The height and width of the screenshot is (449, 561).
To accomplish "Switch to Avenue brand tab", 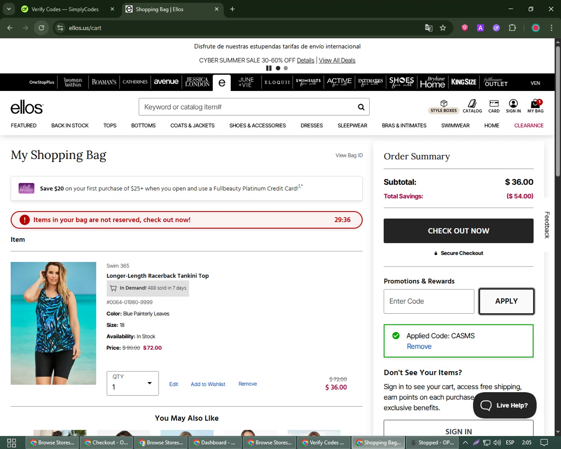I will point(166,82).
